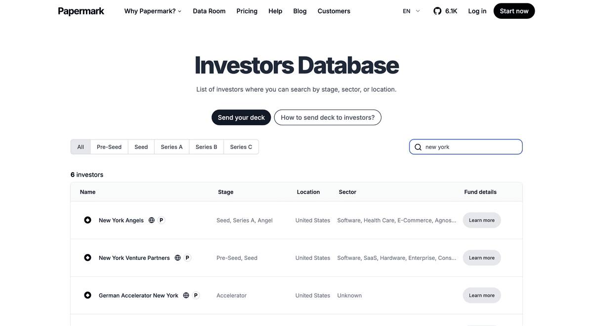Click the P badge beside German Accelerator New York
This screenshot has height=326, width=593.
pos(195,295)
